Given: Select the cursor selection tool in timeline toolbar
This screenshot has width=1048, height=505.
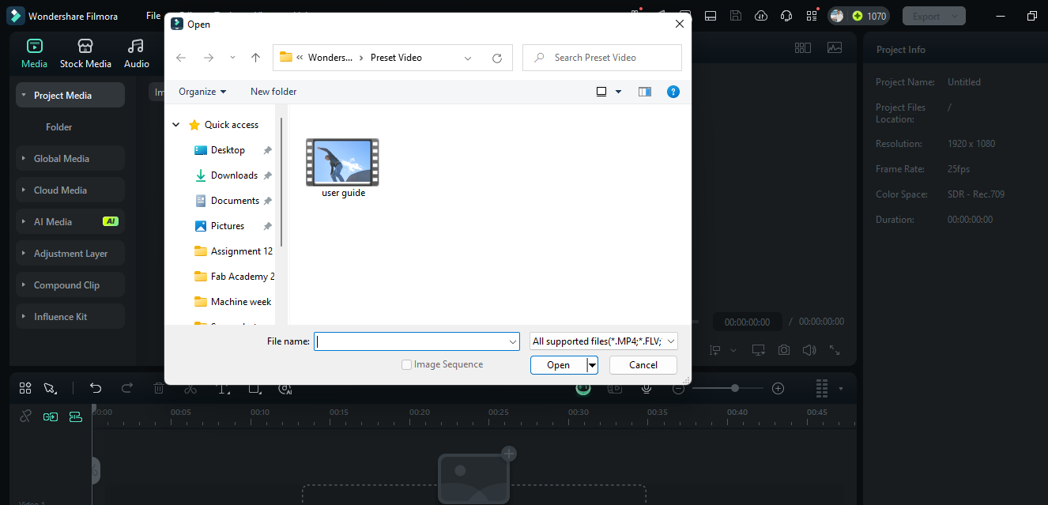Looking at the screenshot, I should point(51,388).
